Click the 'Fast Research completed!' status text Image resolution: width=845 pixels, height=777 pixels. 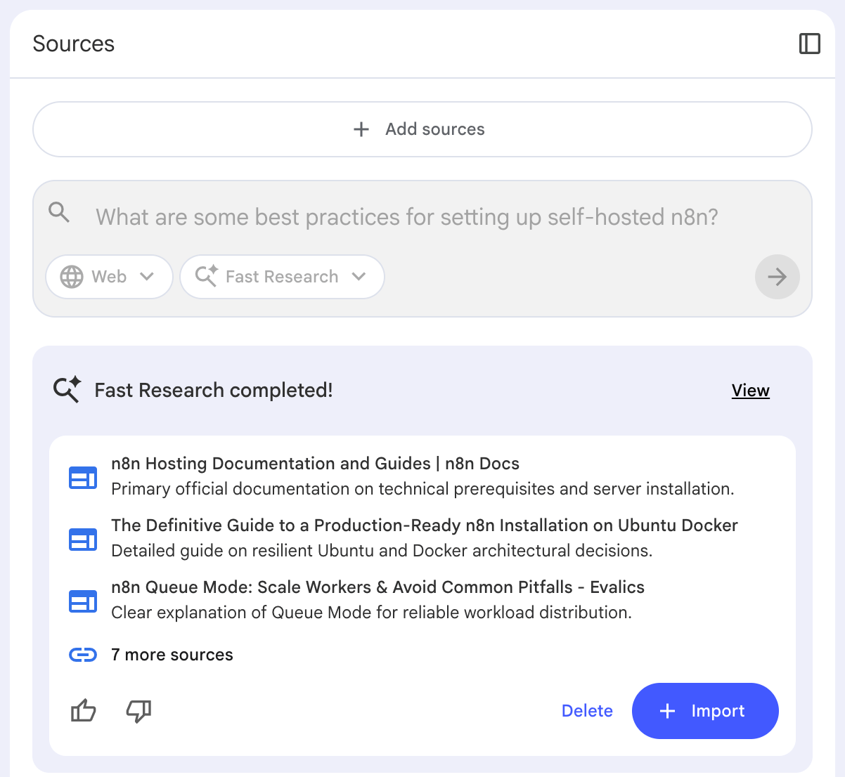214,390
